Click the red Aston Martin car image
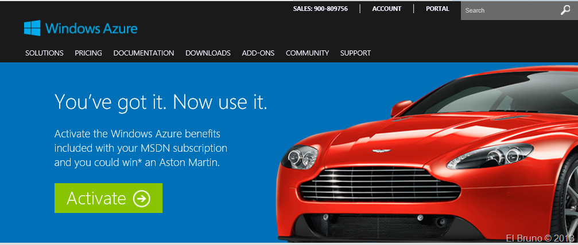Viewport: 578px width, 245px height. [x=427, y=155]
